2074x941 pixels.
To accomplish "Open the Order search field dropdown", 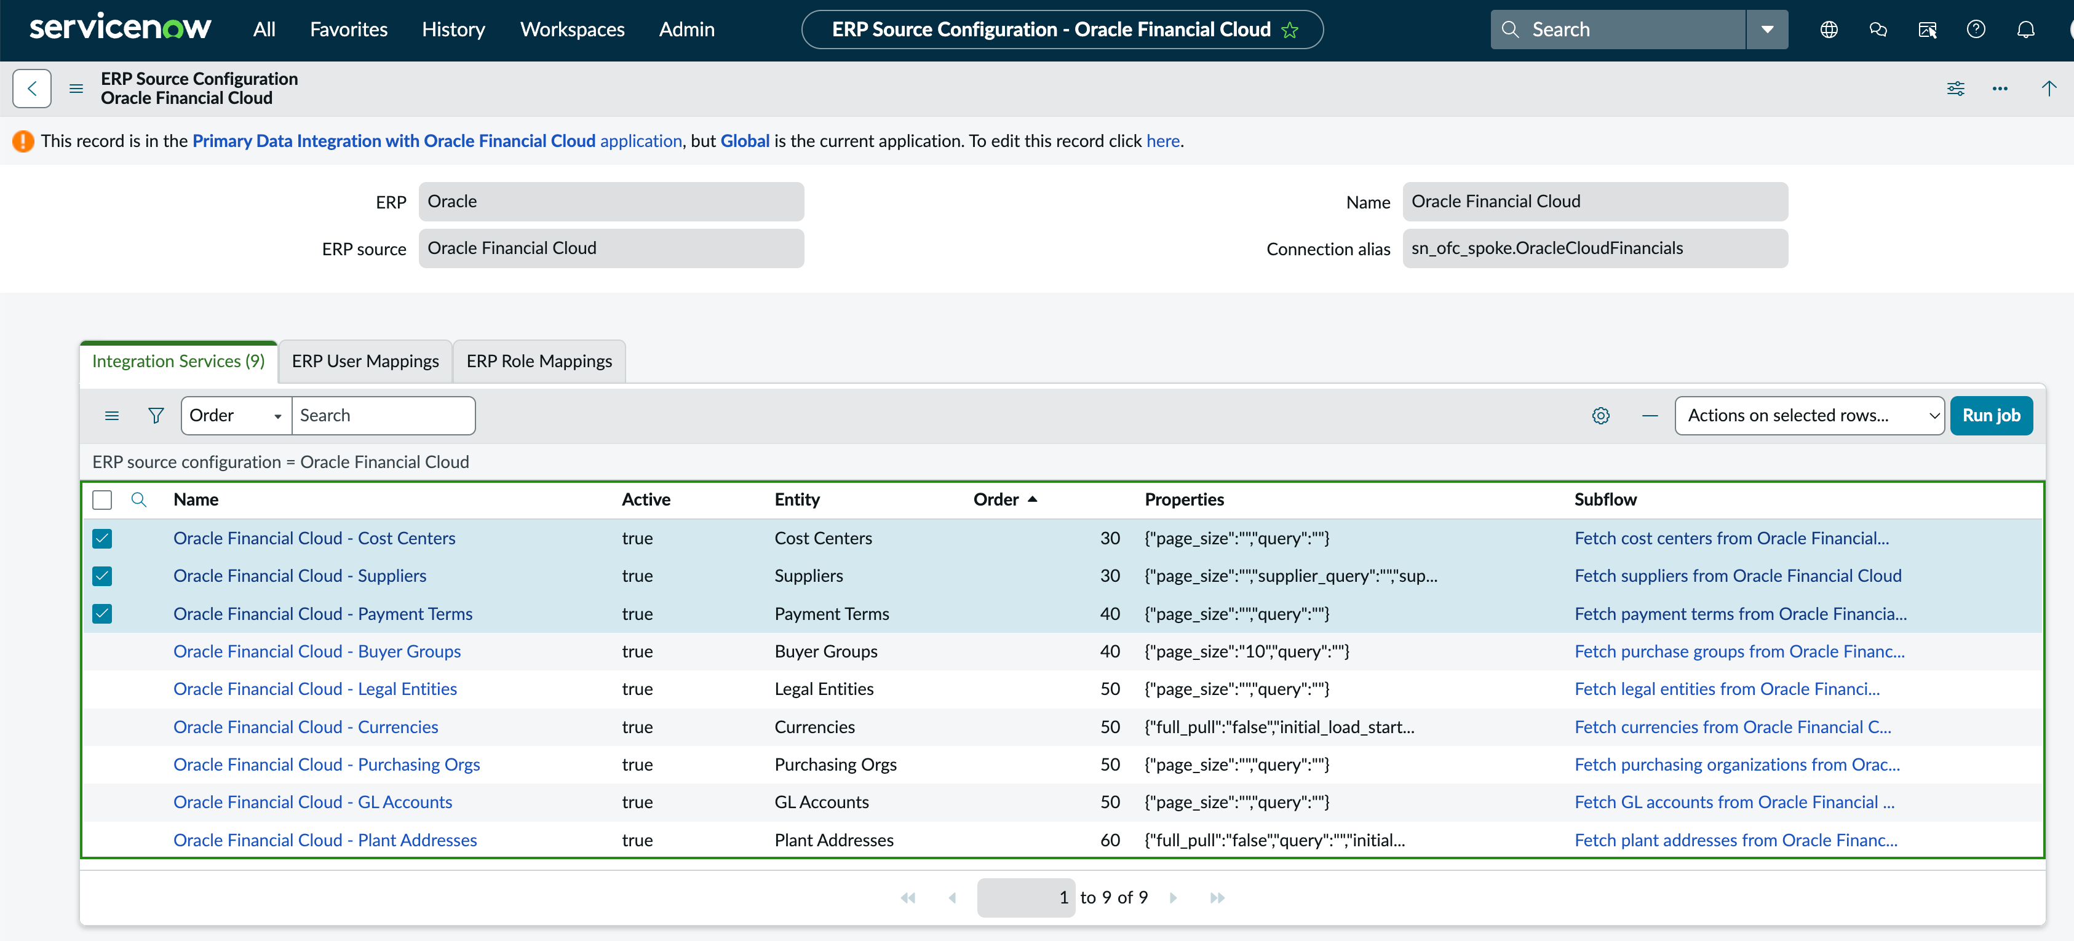I will (237, 415).
